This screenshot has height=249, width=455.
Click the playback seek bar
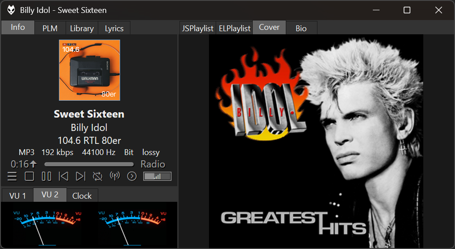coord(89,164)
